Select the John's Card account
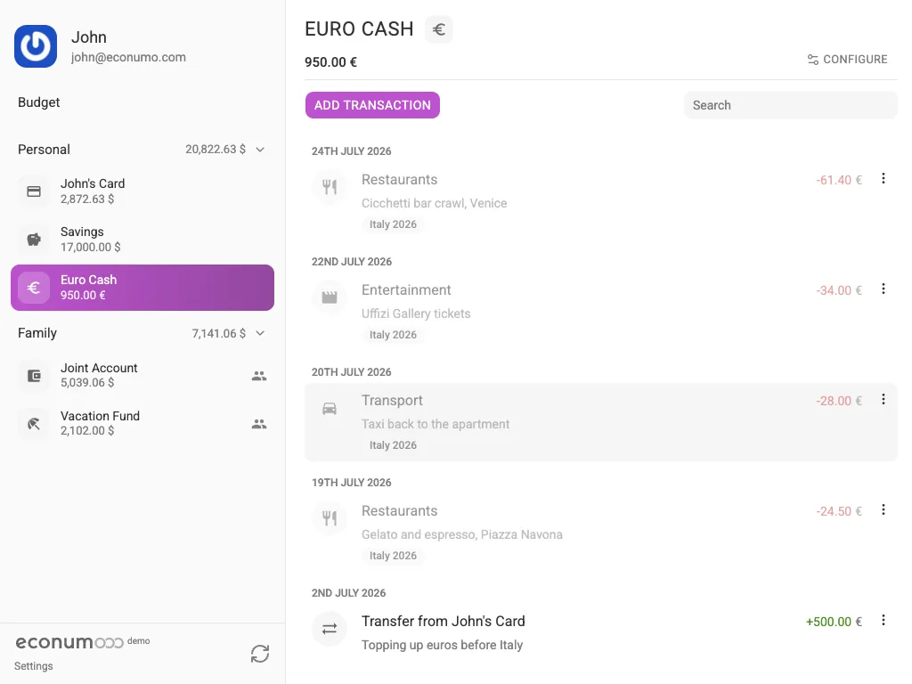Viewport: 912px width, 684px height. tap(142, 191)
